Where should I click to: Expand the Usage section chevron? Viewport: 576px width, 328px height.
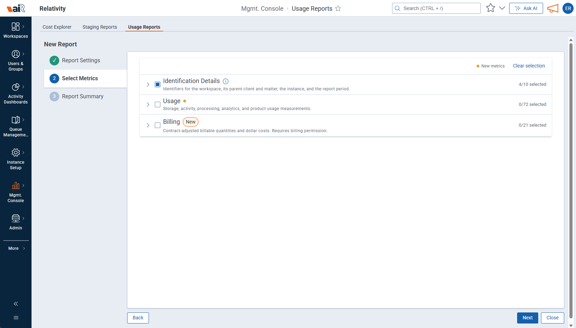pyautogui.click(x=148, y=104)
